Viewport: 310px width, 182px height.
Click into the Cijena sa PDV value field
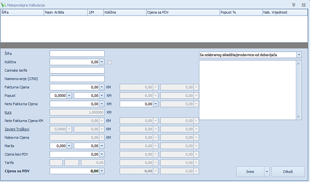pos(74,171)
